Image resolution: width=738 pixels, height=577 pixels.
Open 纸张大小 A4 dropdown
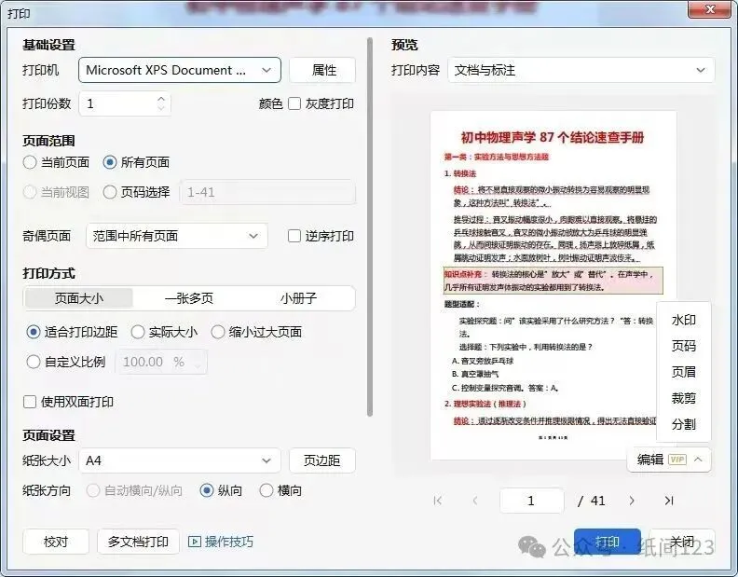[x=180, y=460]
